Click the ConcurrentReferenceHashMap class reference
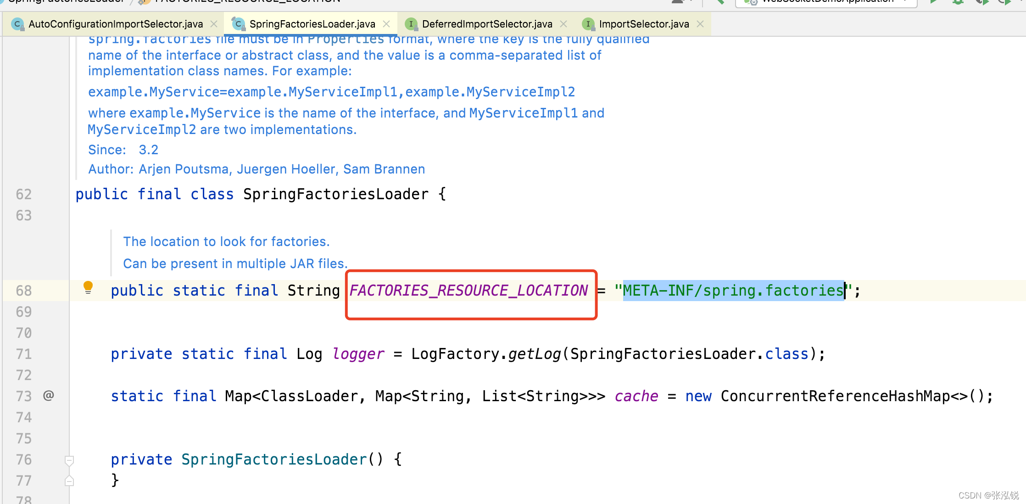Viewport: 1026px width, 504px height. coord(835,396)
